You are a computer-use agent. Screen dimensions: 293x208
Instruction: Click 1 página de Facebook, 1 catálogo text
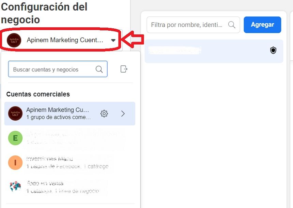tap(67, 166)
